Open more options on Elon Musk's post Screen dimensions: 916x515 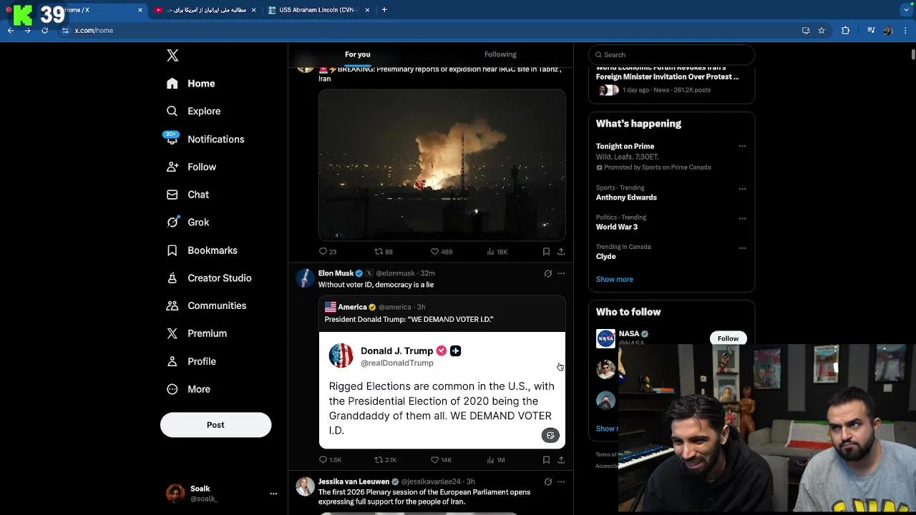[x=561, y=273]
